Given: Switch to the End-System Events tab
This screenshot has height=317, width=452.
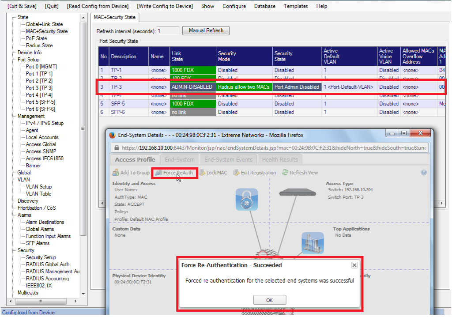Looking at the screenshot, I should point(228,160).
